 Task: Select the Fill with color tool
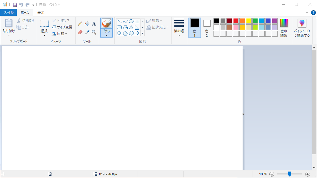(x=87, y=24)
